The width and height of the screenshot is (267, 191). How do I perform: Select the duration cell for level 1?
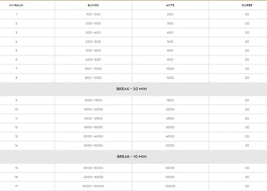(x=247, y=14)
